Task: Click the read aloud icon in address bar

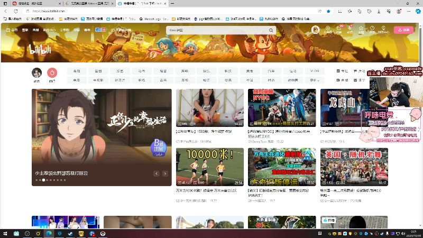Action: (320, 11)
